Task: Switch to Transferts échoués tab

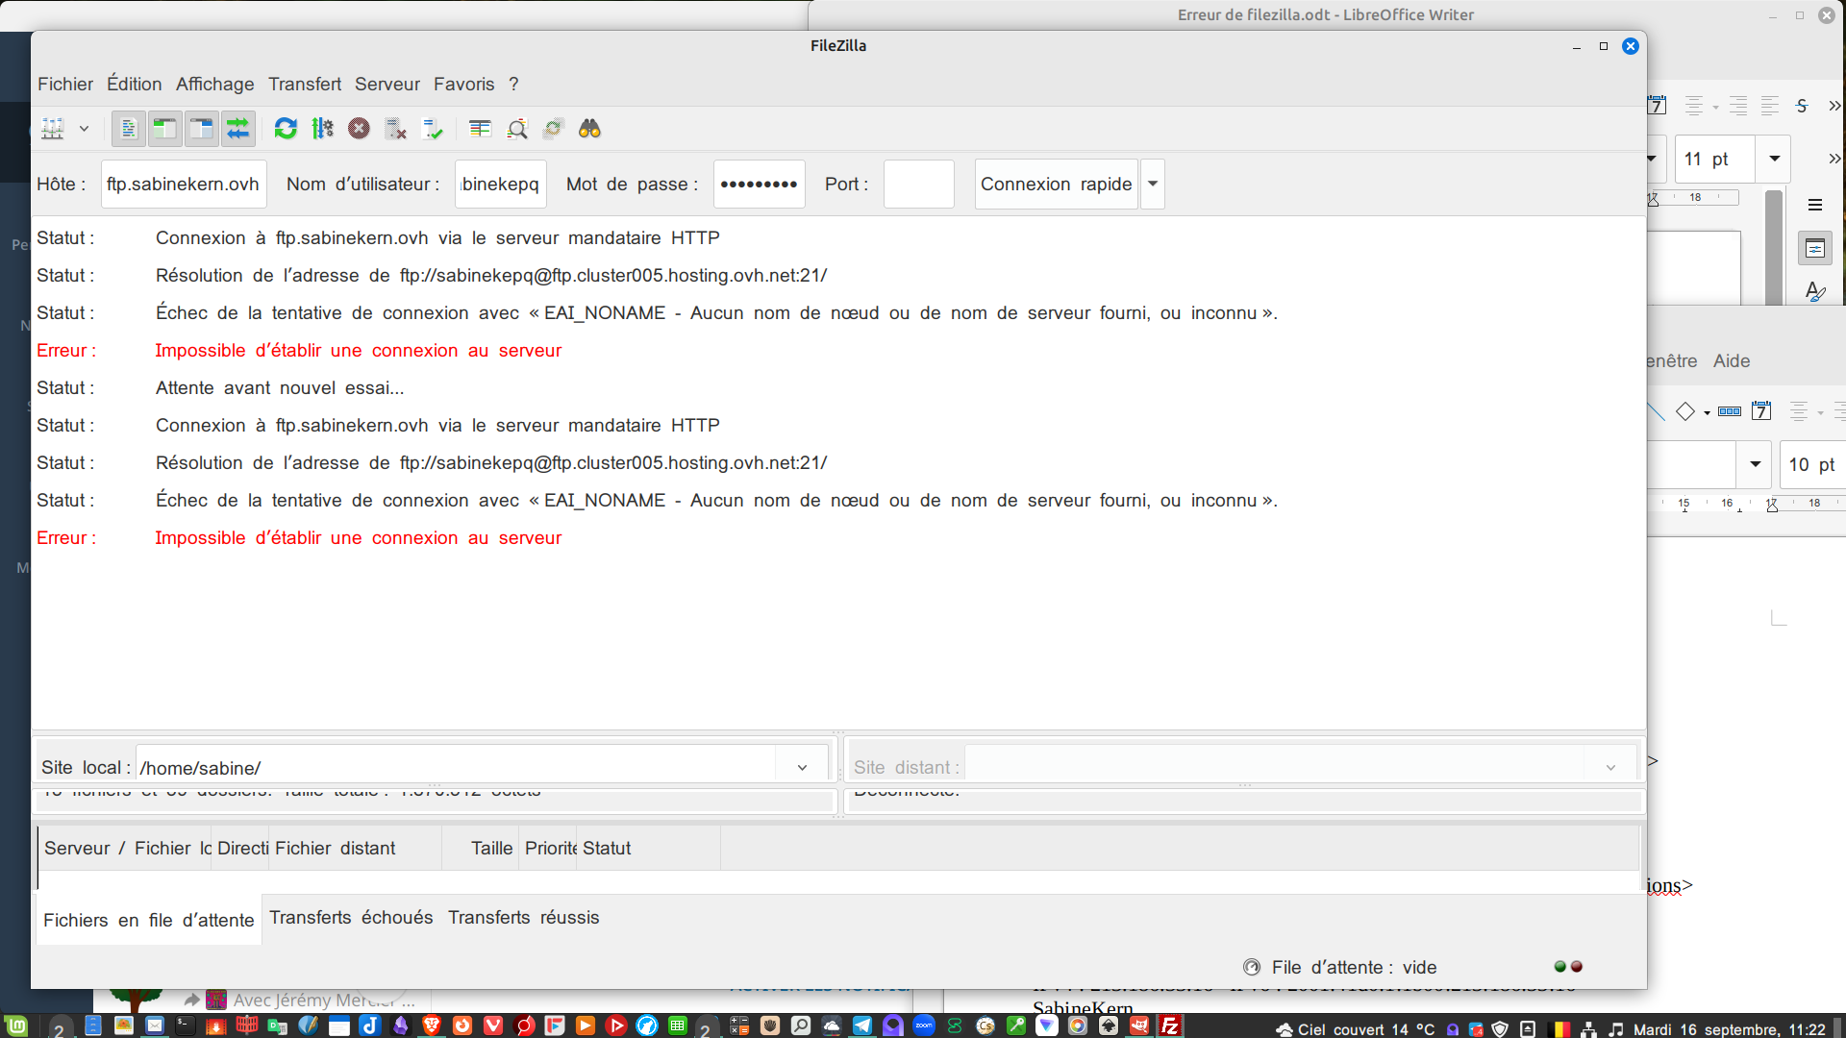Action: (x=351, y=917)
